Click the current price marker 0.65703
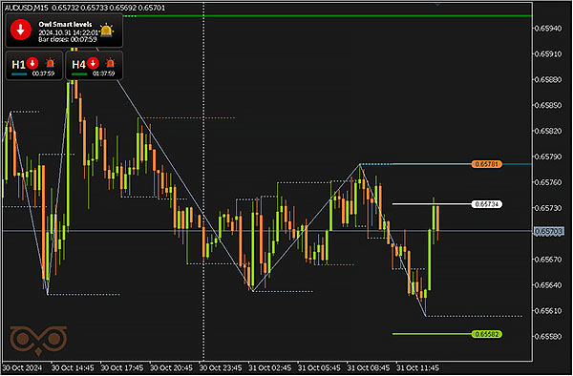 click(x=548, y=231)
